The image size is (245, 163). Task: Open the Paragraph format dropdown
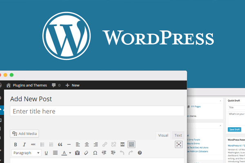27,153
